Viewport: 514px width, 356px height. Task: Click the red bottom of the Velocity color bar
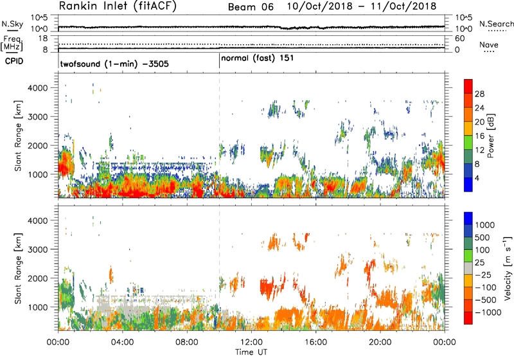(468, 318)
